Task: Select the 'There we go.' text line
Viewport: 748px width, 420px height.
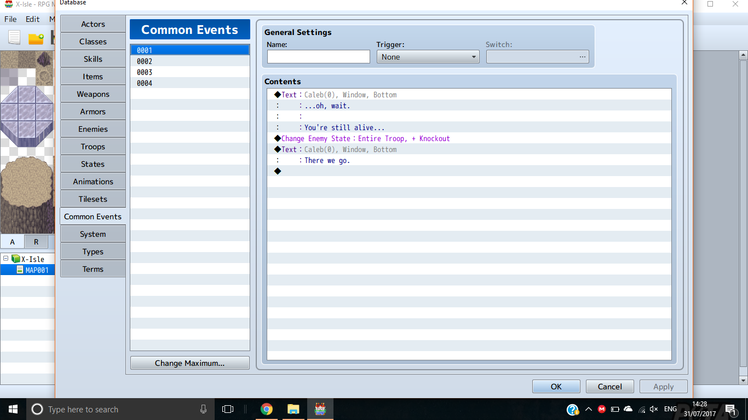Action: pos(469,160)
